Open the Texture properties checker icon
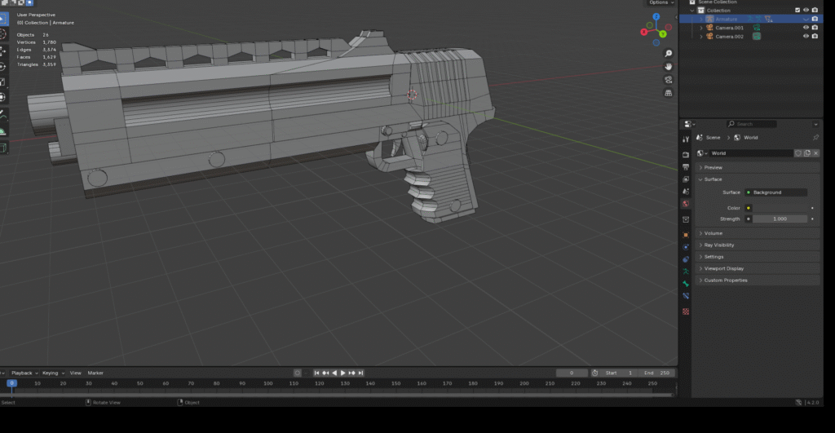 click(686, 311)
